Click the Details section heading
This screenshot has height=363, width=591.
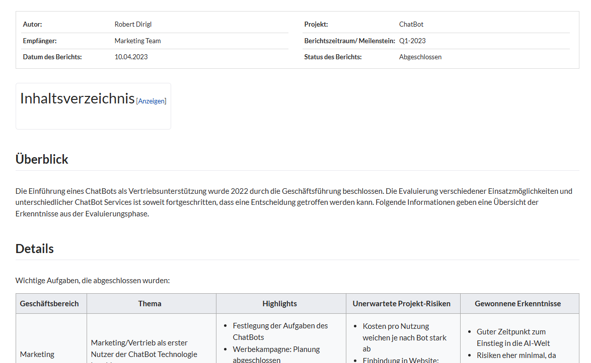coord(35,249)
